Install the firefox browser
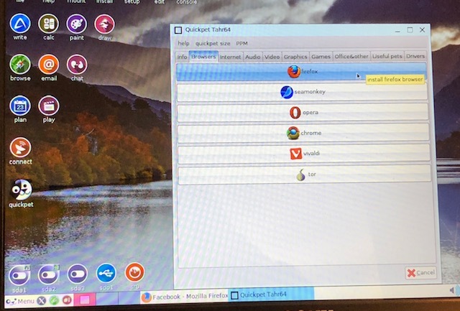Image resolution: width=460 pixels, height=311 pixels. [302, 72]
